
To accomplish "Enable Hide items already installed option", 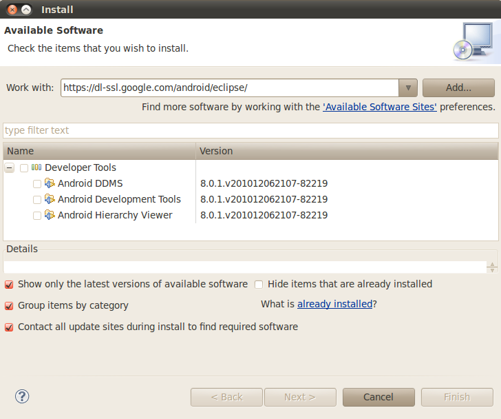I will tap(259, 284).
